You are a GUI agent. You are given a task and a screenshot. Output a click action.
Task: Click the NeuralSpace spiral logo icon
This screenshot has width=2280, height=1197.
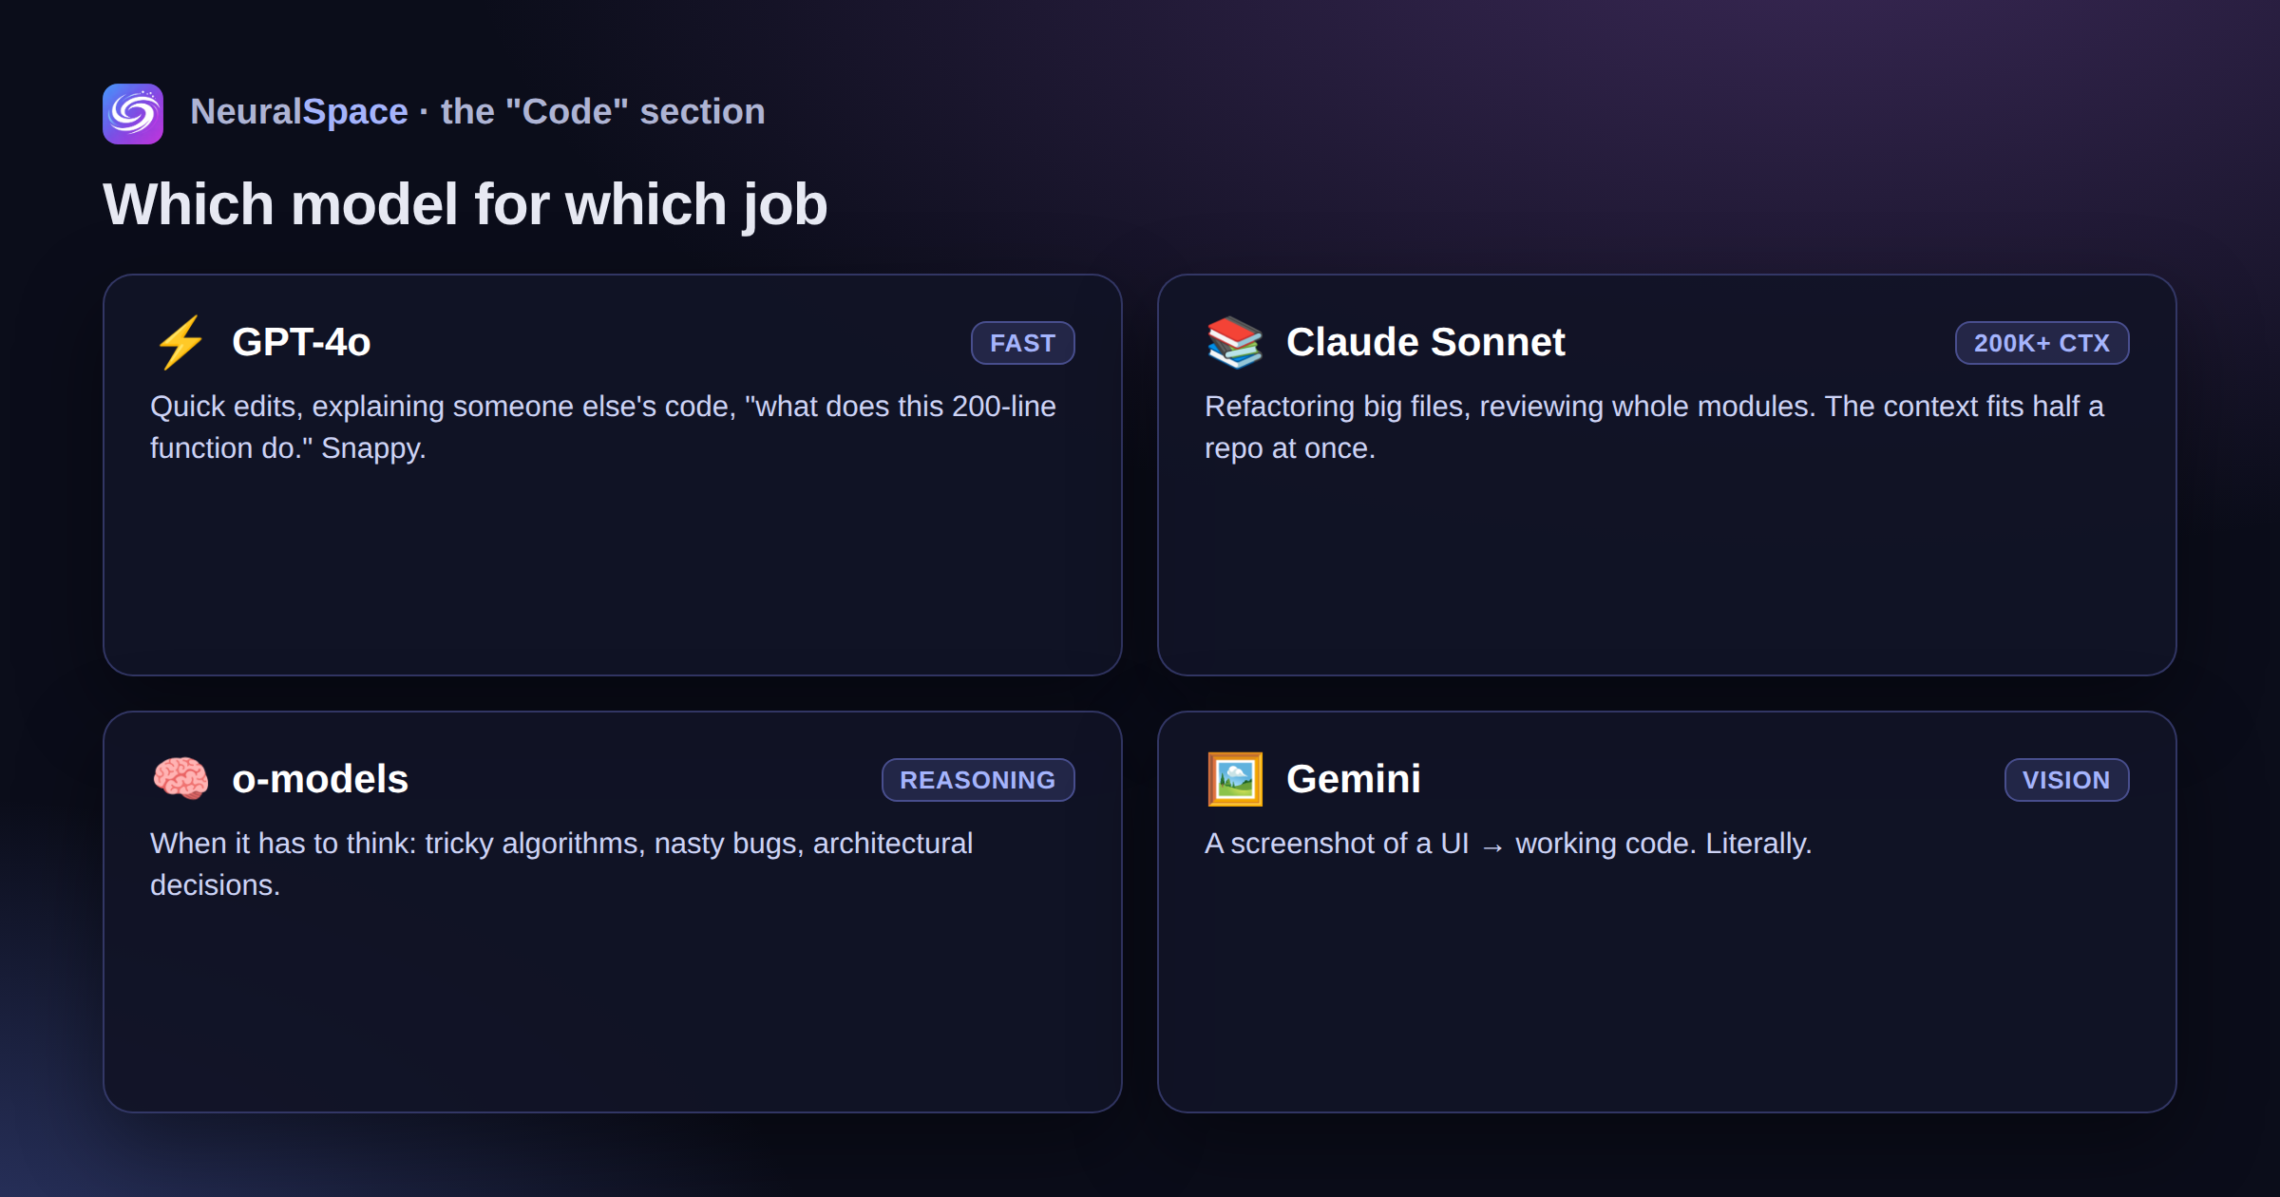click(133, 113)
